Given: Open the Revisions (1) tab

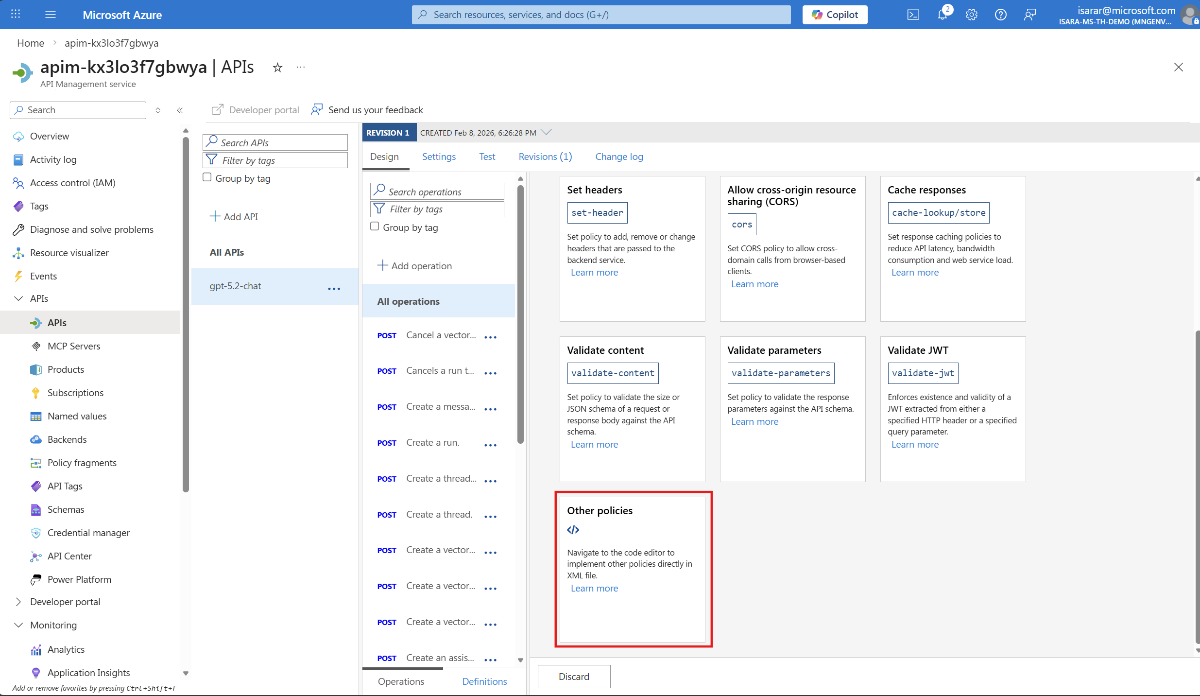Looking at the screenshot, I should coord(545,157).
